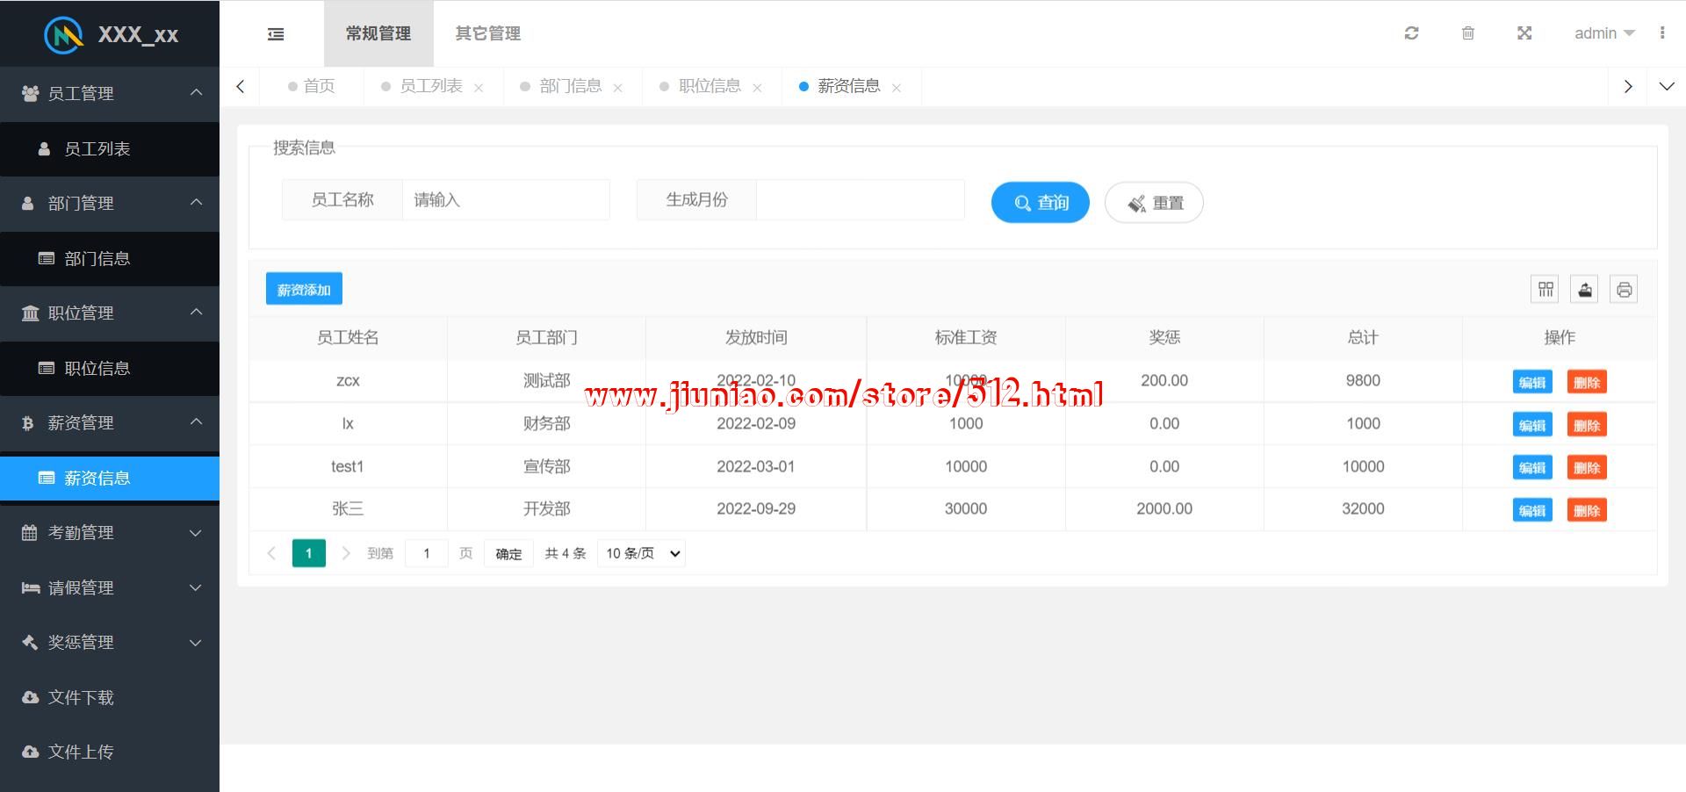Click the trash icon in top bar
This screenshot has height=792, width=1686.
(x=1467, y=33)
